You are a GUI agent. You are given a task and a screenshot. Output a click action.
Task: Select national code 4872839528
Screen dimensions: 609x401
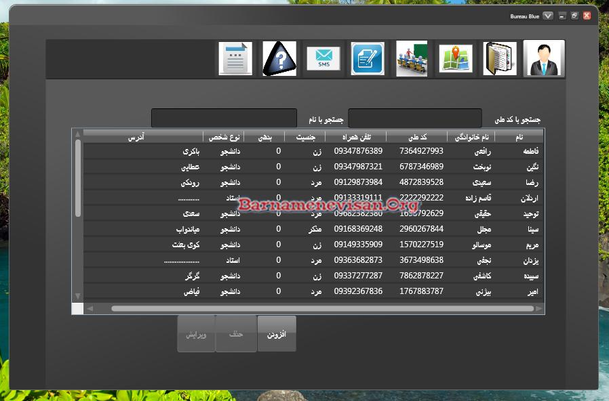[421, 182]
